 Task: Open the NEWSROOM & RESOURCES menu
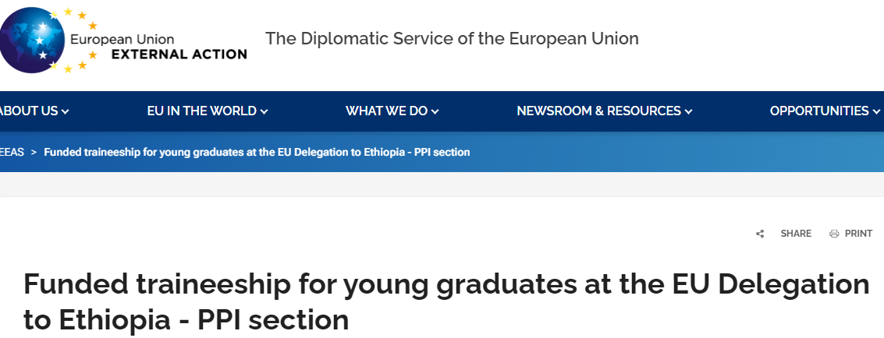pyautogui.click(x=598, y=111)
